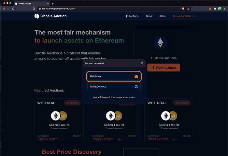
Task: Click the Gnosis Auction logo
Action: (x=50, y=16)
